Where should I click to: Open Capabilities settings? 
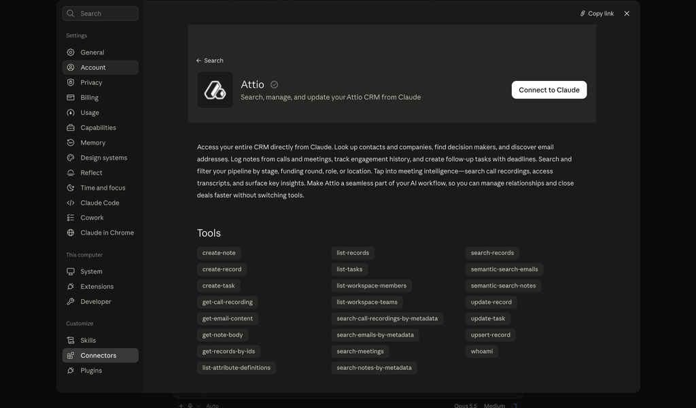click(x=101, y=128)
